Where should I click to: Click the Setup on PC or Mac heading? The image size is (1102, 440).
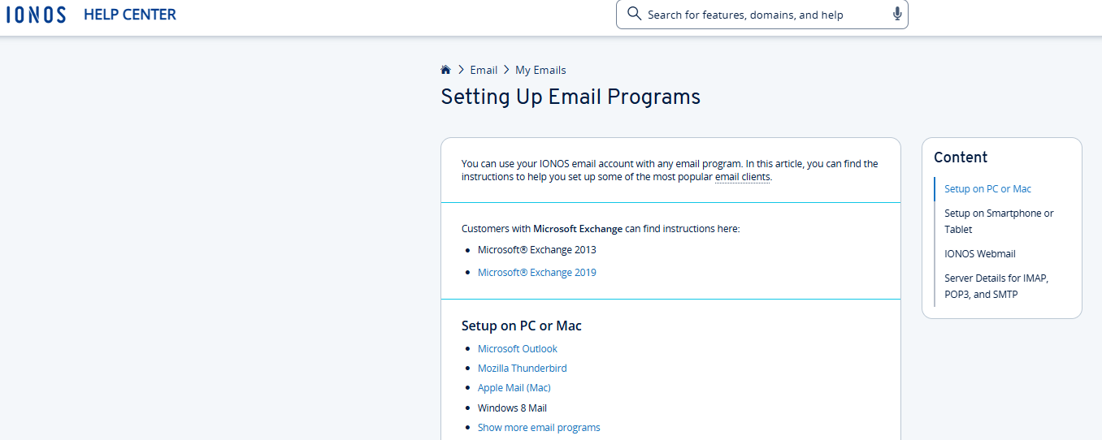pos(522,326)
